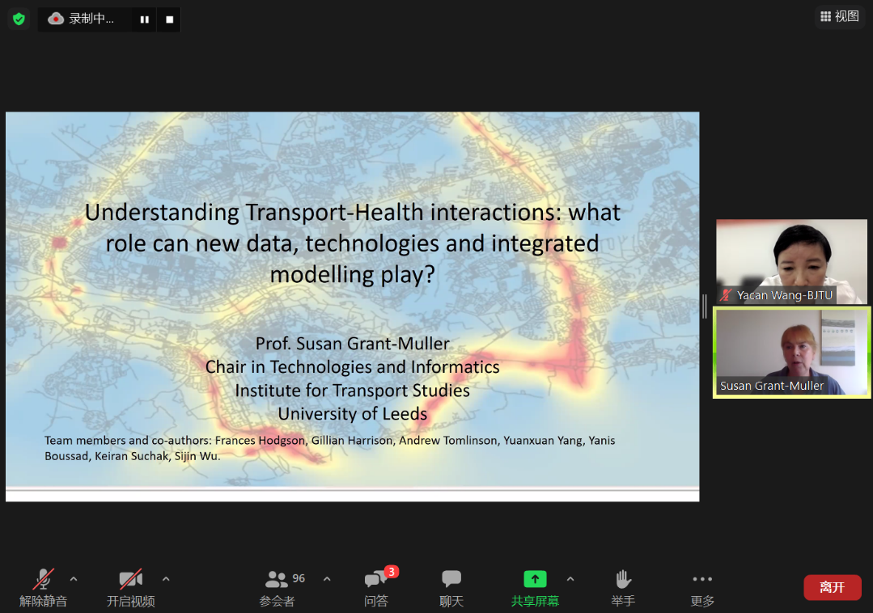Raise hand with 举手
Screen dimensions: 873x613
[623, 587]
